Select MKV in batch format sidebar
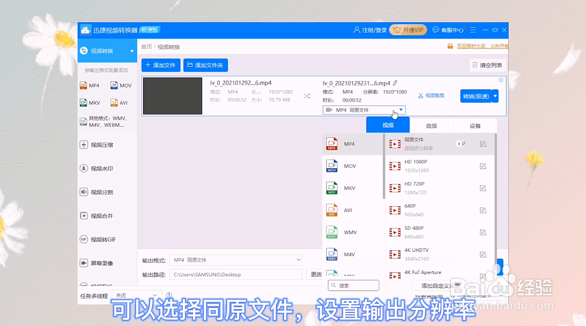This screenshot has width=586, height=326. pos(90,103)
